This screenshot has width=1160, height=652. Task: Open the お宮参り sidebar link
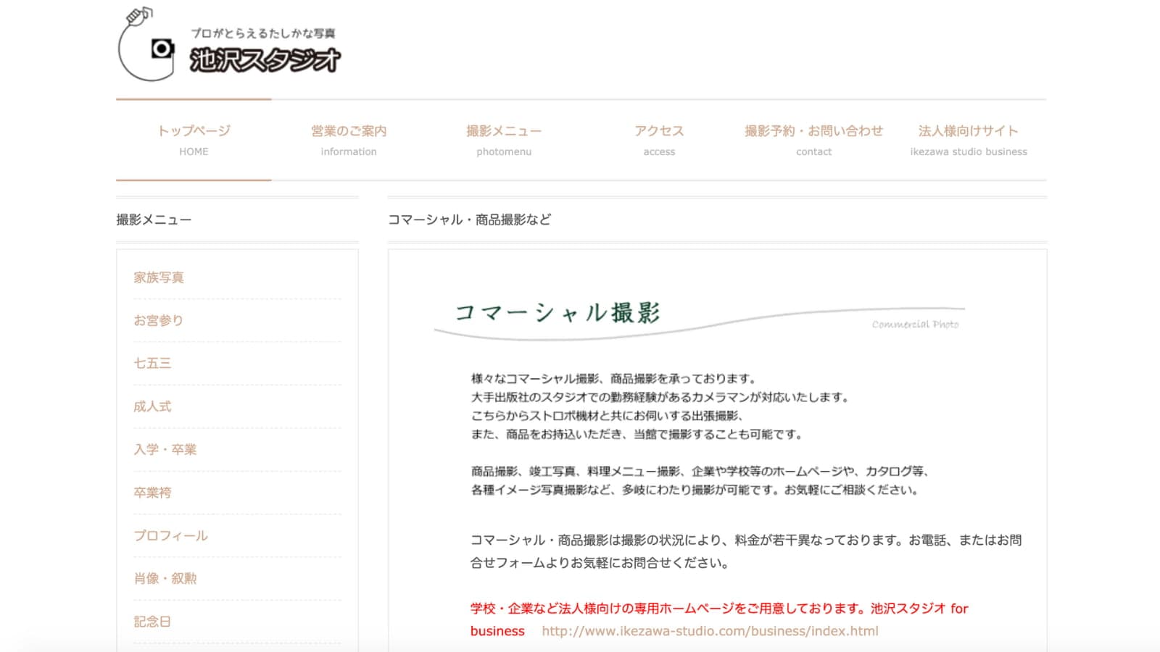click(x=158, y=320)
